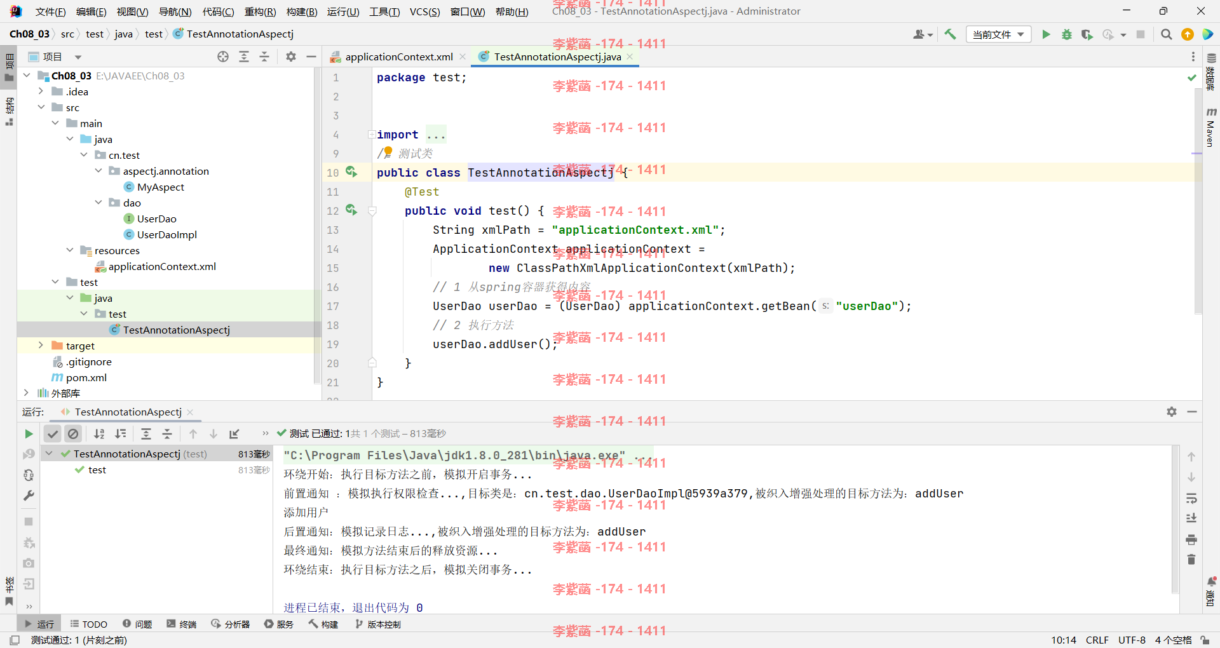Open the run configuration dropdown 当前文件
This screenshot has height=648, width=1220.
(x=998, y=34)
